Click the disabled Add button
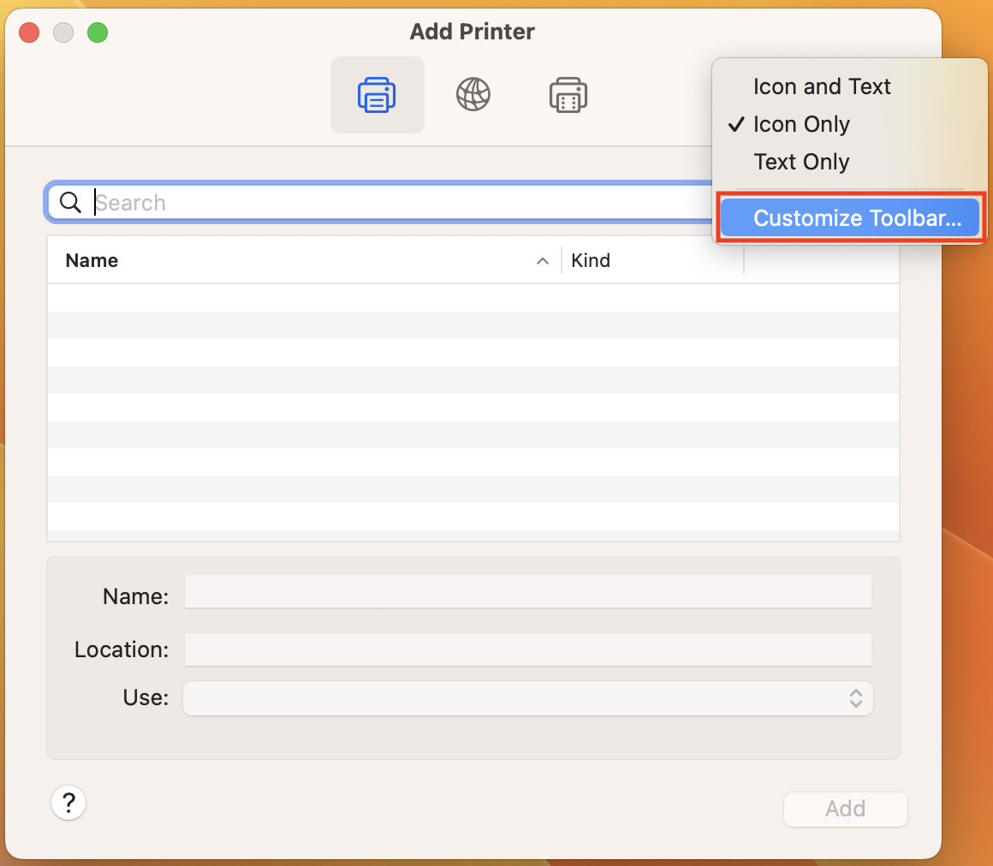Screen dimensions: 993x866 [846, 809]
